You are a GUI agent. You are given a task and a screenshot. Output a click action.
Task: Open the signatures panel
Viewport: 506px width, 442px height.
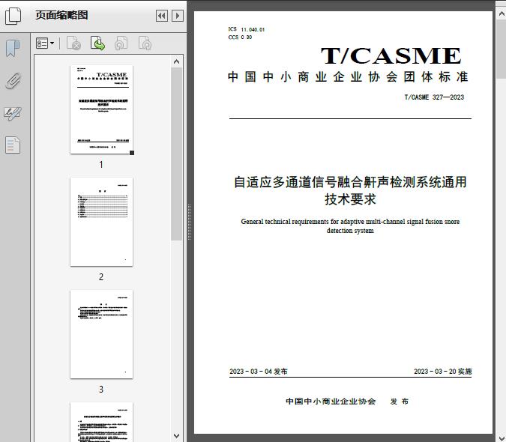coord(13,113)
